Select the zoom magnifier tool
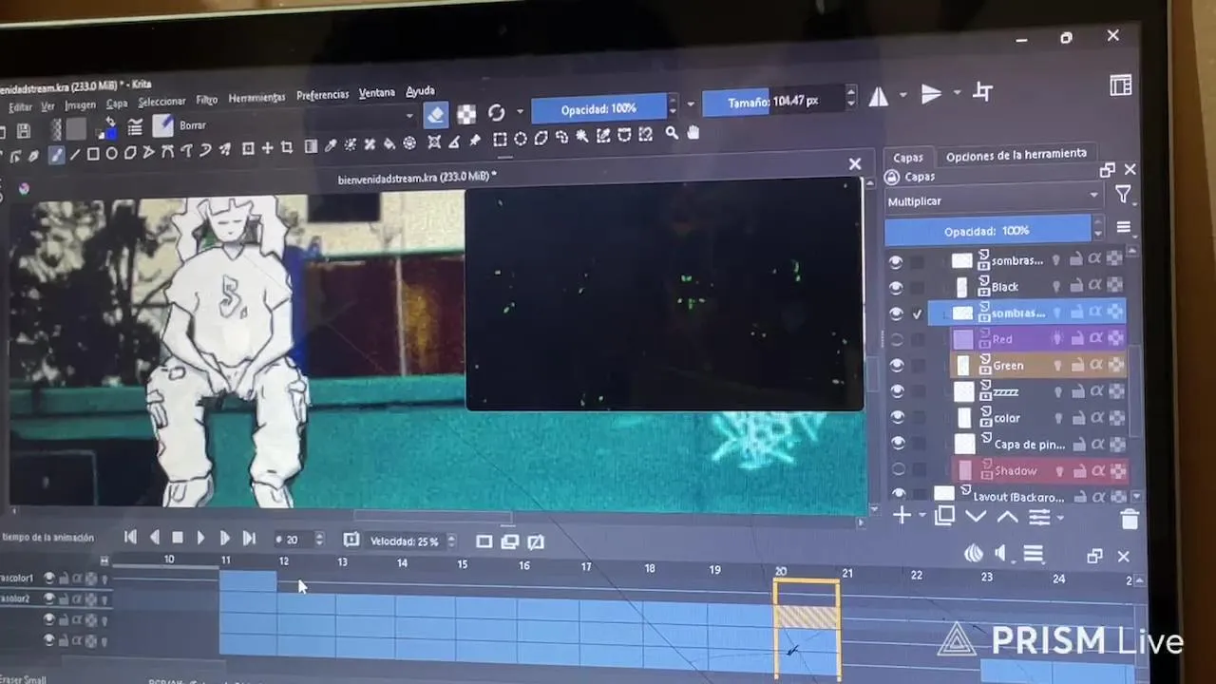1216x684 pixels. (x=672, y=134)
